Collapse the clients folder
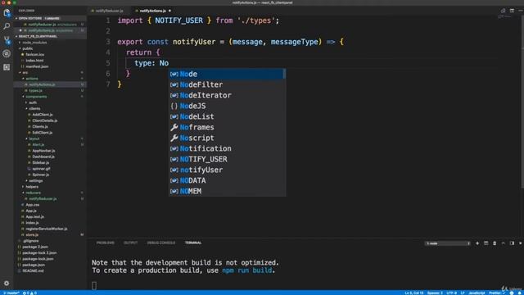Image resolution: width=524 pixels, height=295 pixels. tap(34, 109)
